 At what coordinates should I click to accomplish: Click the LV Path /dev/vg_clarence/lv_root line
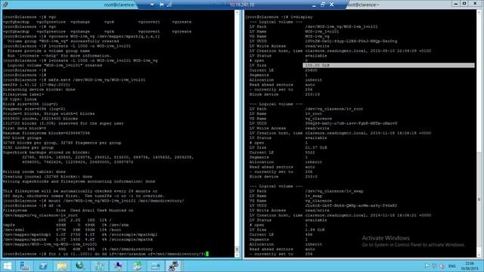[x=306, y=109]
